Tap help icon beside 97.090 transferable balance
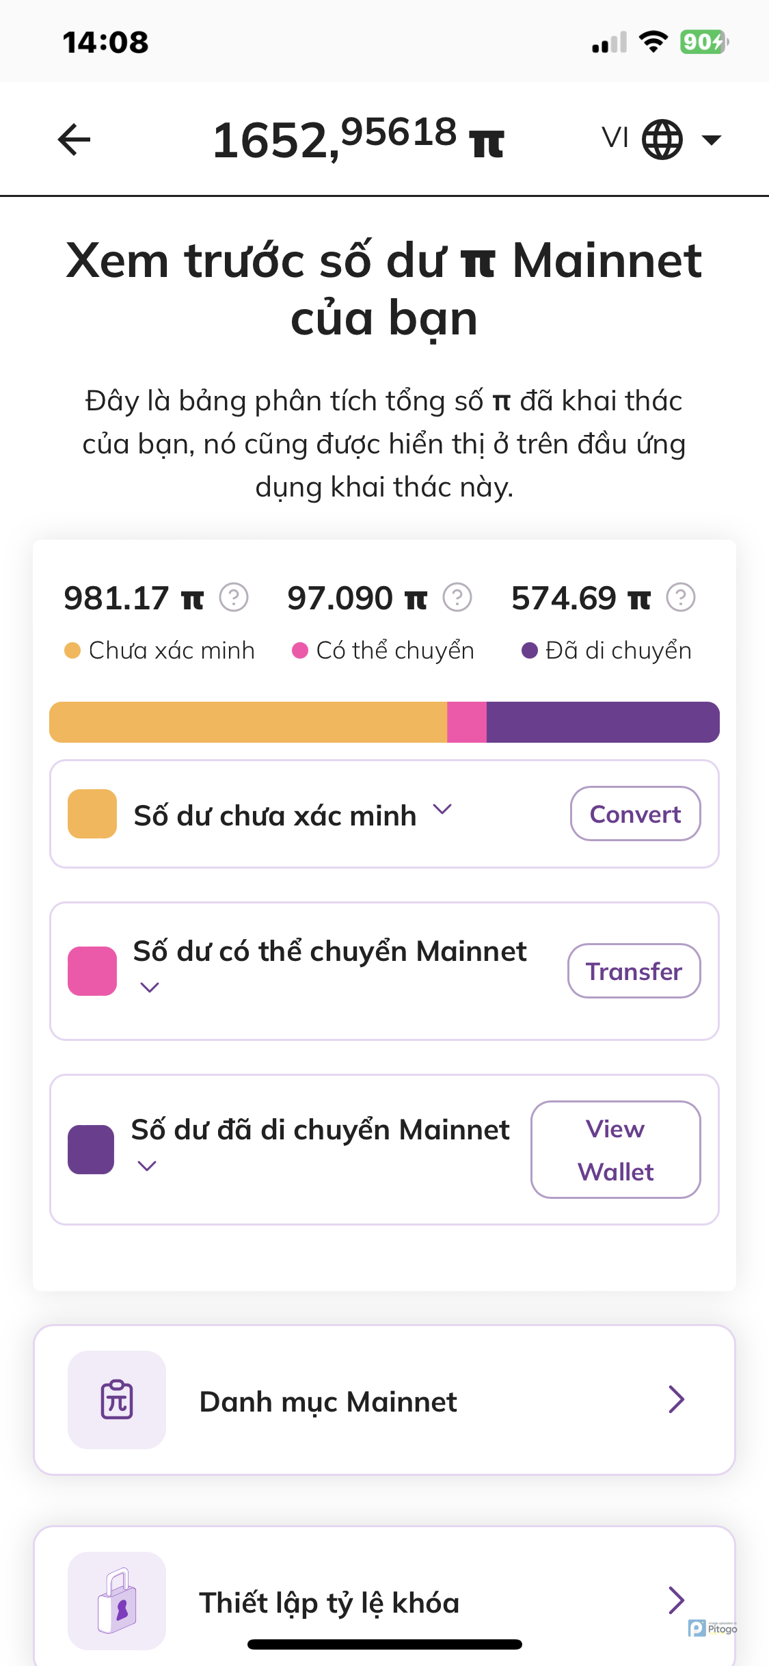Screen dimensions: 769x1666 point(457,597)
